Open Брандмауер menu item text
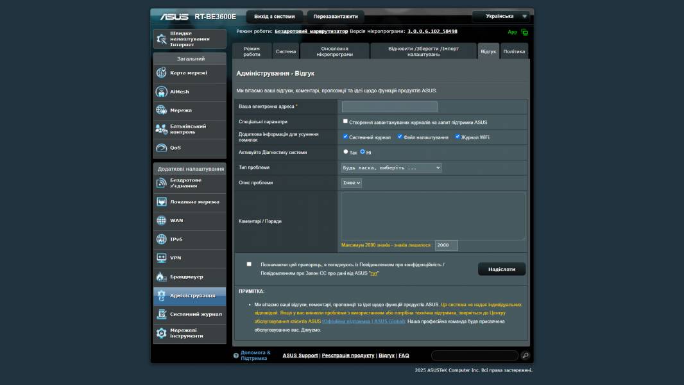 (x=187, y=277)
